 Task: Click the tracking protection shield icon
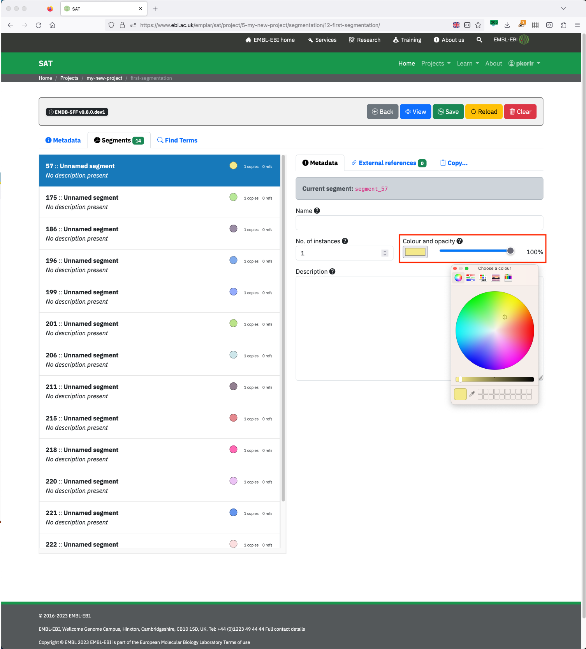pyautogui.click(x=111, y=25)
